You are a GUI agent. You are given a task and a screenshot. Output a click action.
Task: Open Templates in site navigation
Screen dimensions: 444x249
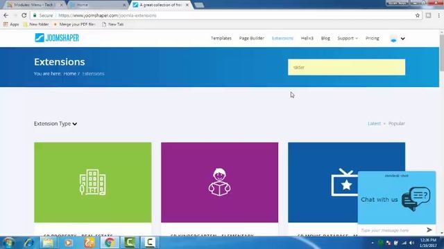click(x=221, y=38)
